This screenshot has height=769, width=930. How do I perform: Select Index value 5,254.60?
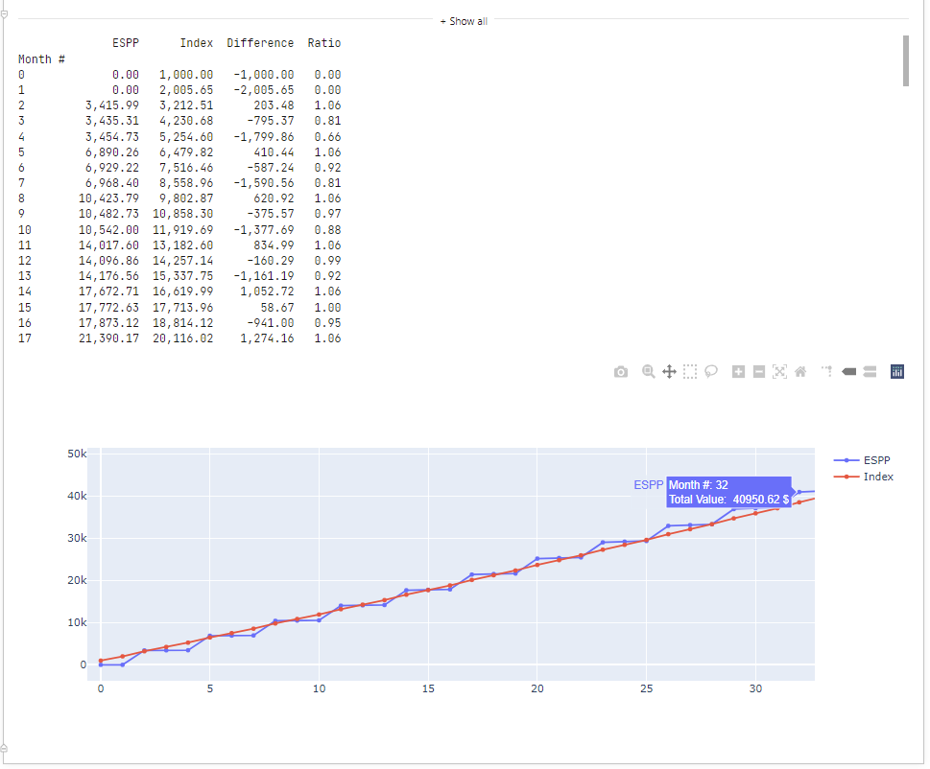tap(186, 137)
